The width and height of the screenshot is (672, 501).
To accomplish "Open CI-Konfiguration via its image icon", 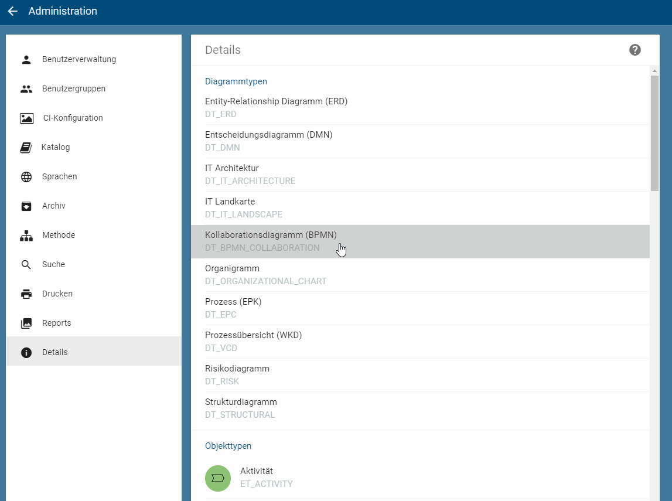I will click(x=26, y=117).
